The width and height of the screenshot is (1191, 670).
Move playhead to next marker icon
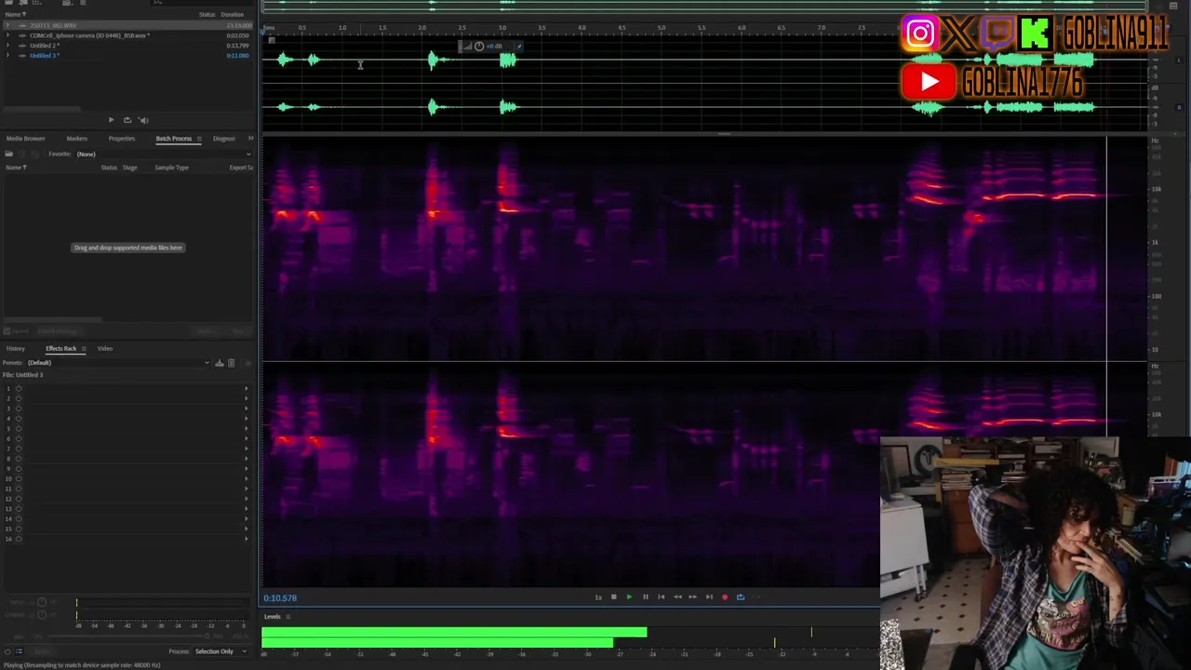point(709,597)
